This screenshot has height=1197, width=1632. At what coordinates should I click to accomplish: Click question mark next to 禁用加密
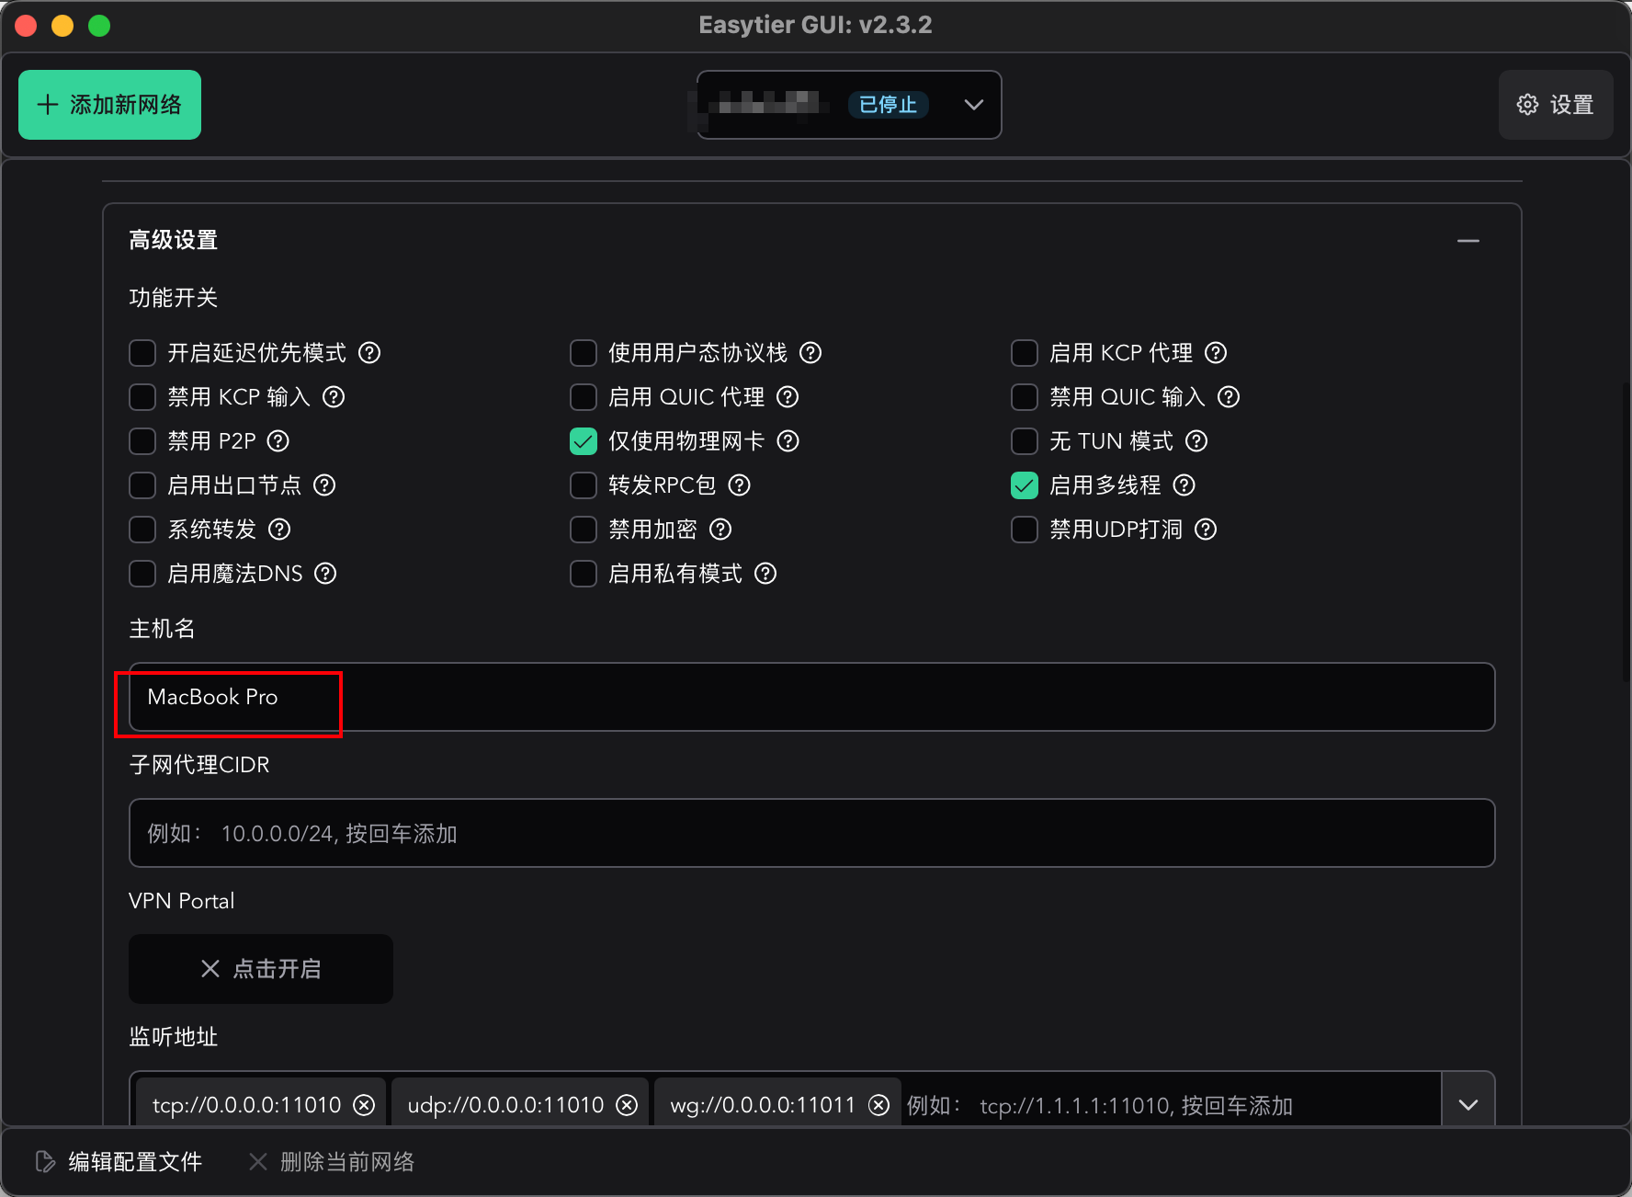pyautogui.click(x=720, y=530)
